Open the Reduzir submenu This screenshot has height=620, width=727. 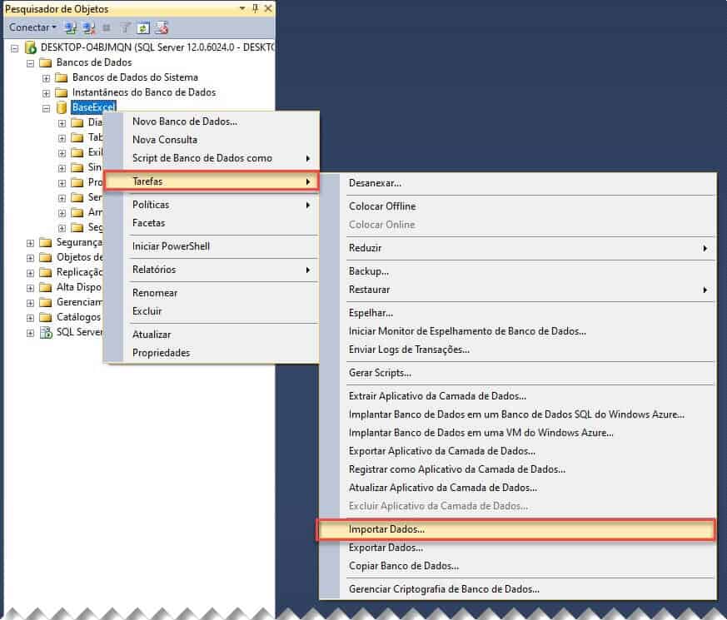pos(530,248)
